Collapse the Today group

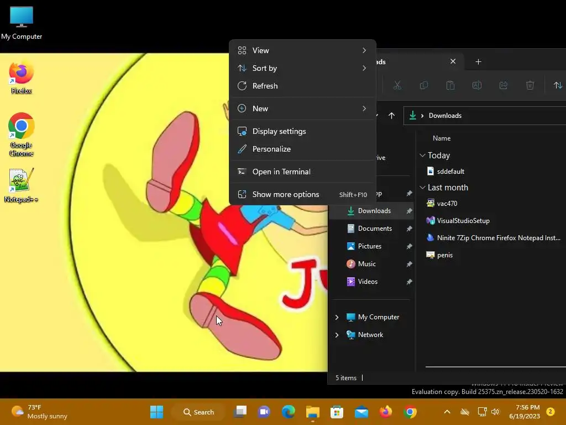click(422, 156)
